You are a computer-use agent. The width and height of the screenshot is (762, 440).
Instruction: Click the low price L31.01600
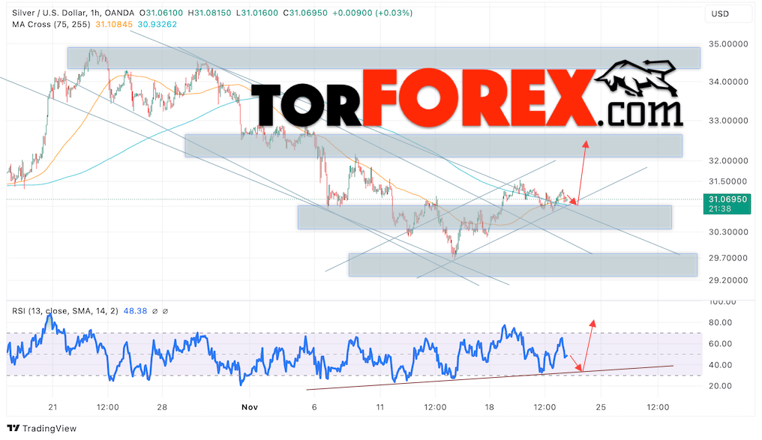257,13
